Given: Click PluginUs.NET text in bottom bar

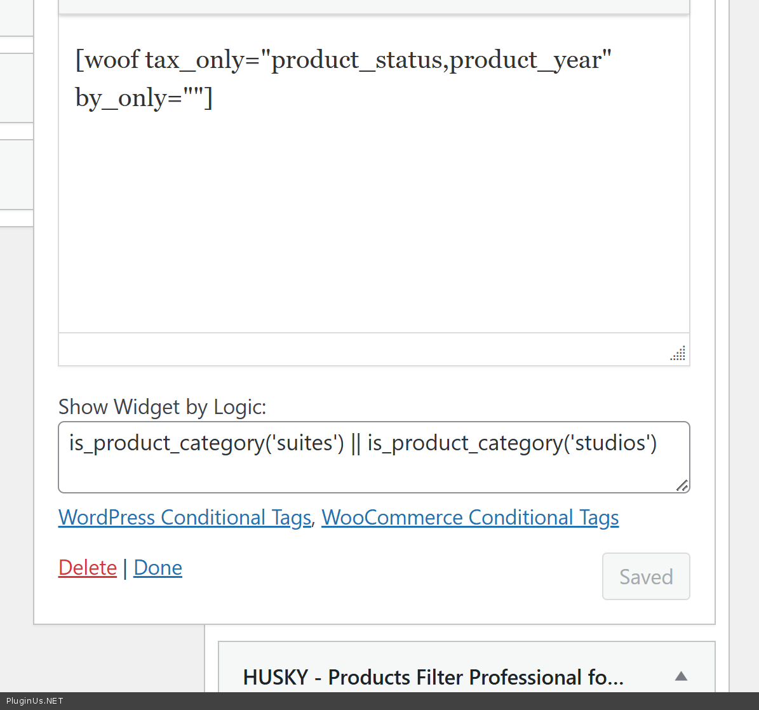Looking at the screenshot, I should tap(35, 701).
